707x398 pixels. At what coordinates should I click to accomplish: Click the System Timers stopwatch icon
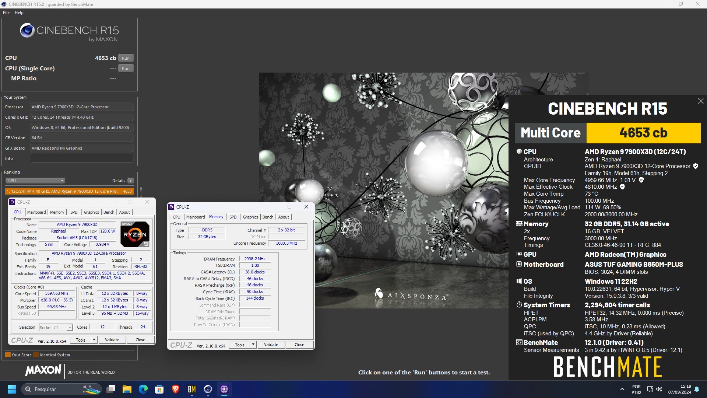pos(519,305)
